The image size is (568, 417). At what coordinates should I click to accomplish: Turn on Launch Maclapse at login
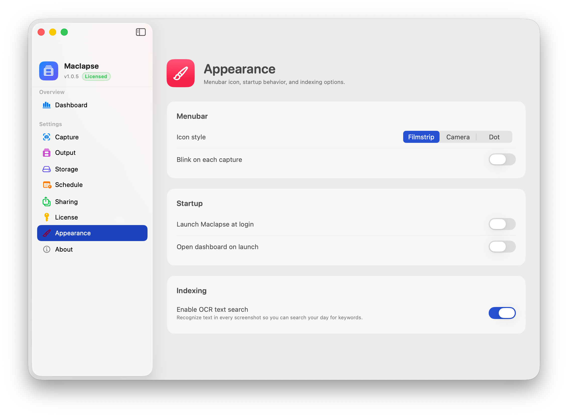tap(502, 224)
